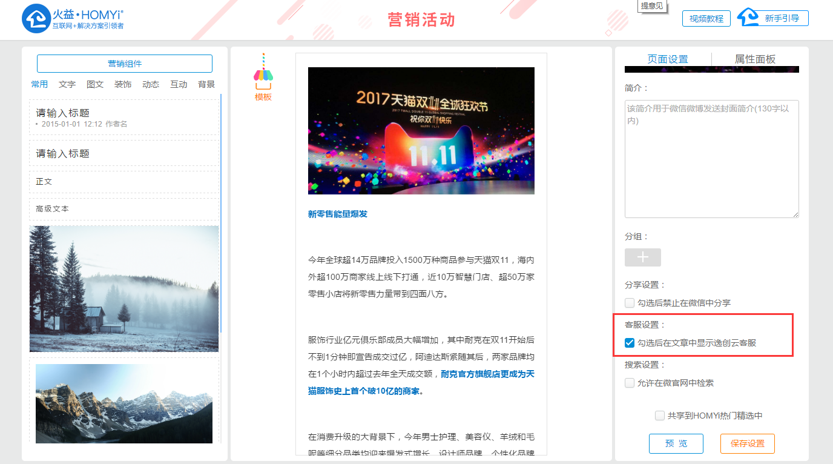Click the Tmall 11.11 banner image
The image size is (833, 464).
point(421,131)
